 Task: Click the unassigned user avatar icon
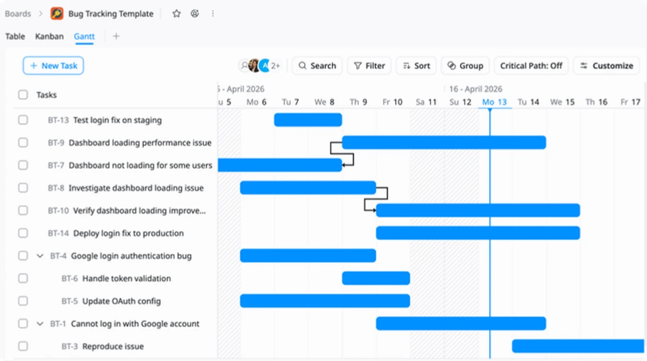244,66
